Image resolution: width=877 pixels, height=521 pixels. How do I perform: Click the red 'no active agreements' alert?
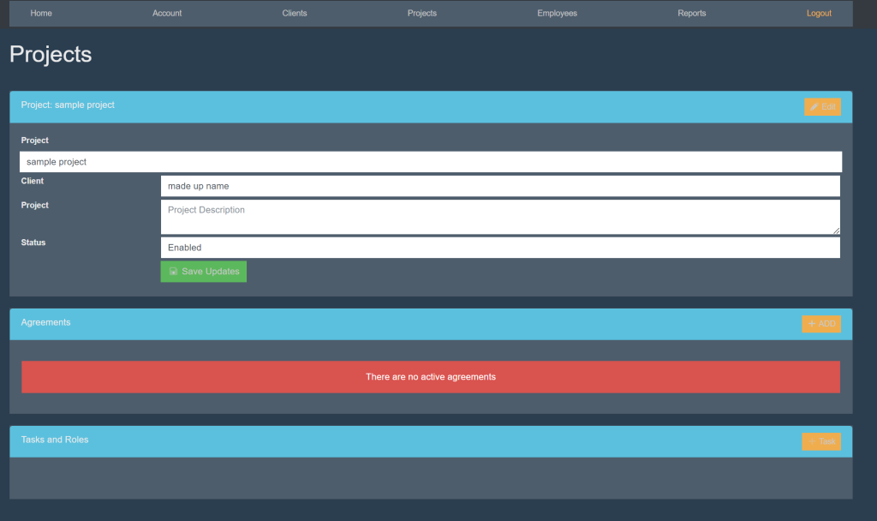(x=430, y=377)
